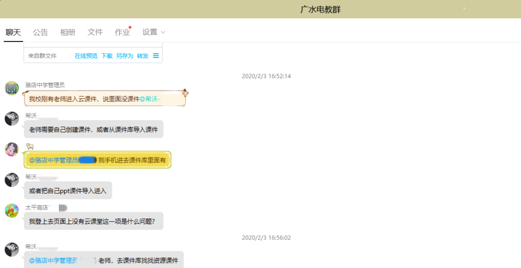Select the 作业 tab with red dot

click(x=123, y=32)
